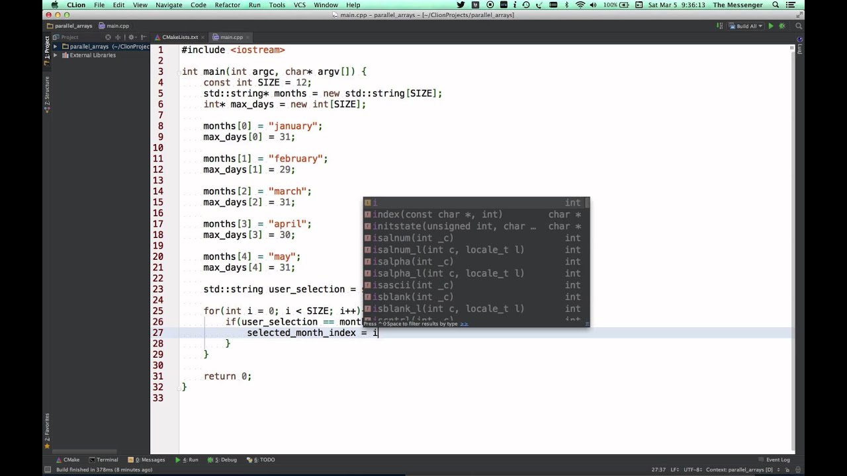Open the Project panel gear settings
This screenshot has height=476, width=847.
[132, 37]
